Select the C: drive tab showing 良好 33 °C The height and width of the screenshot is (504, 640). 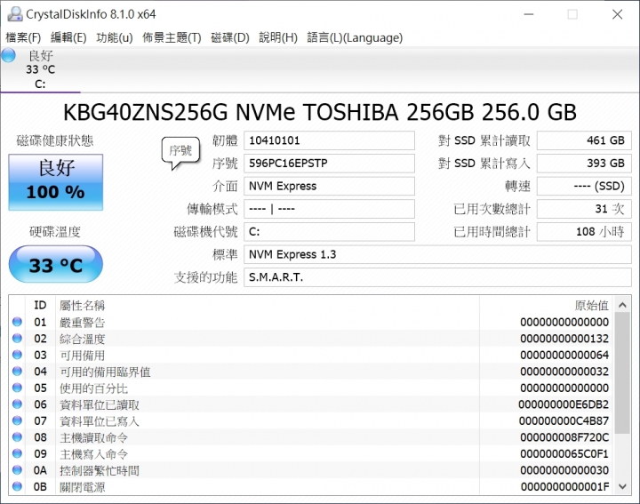click(x=40, y=69)
